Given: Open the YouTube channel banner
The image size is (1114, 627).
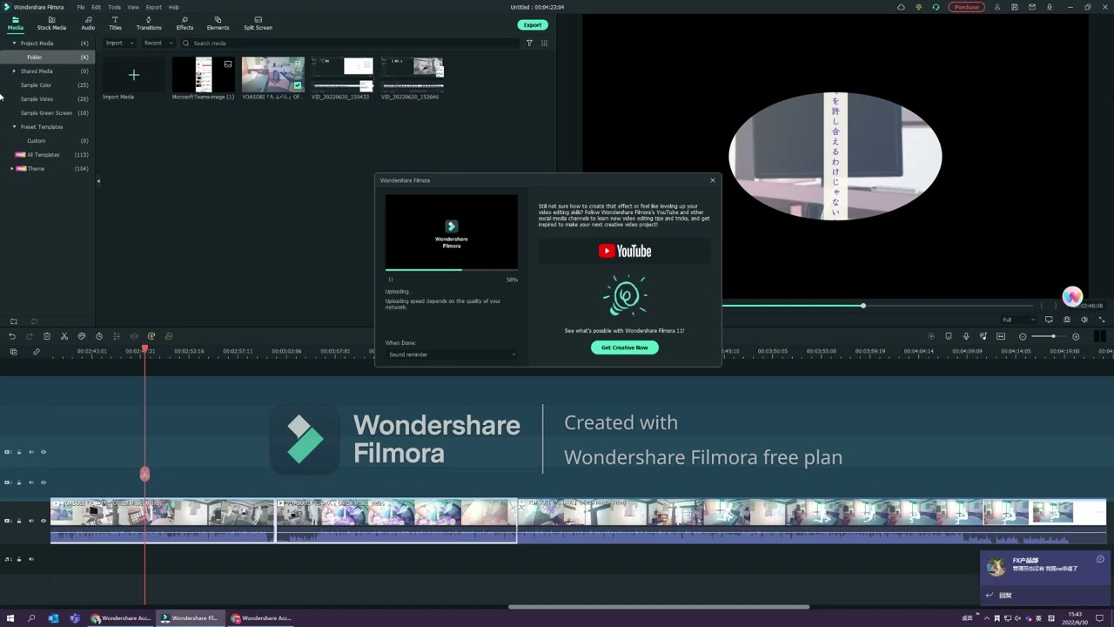Looking at the screenshot, I should click(625, 251).
